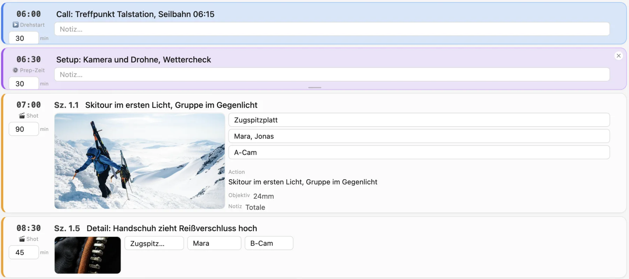Edit the Mara cast field of Sz. 1.5
Viewport: 629px width, 279px height.
point(214,243)
